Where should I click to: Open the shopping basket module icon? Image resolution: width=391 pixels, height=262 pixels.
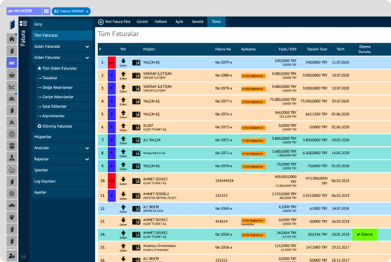pos(12,75)
